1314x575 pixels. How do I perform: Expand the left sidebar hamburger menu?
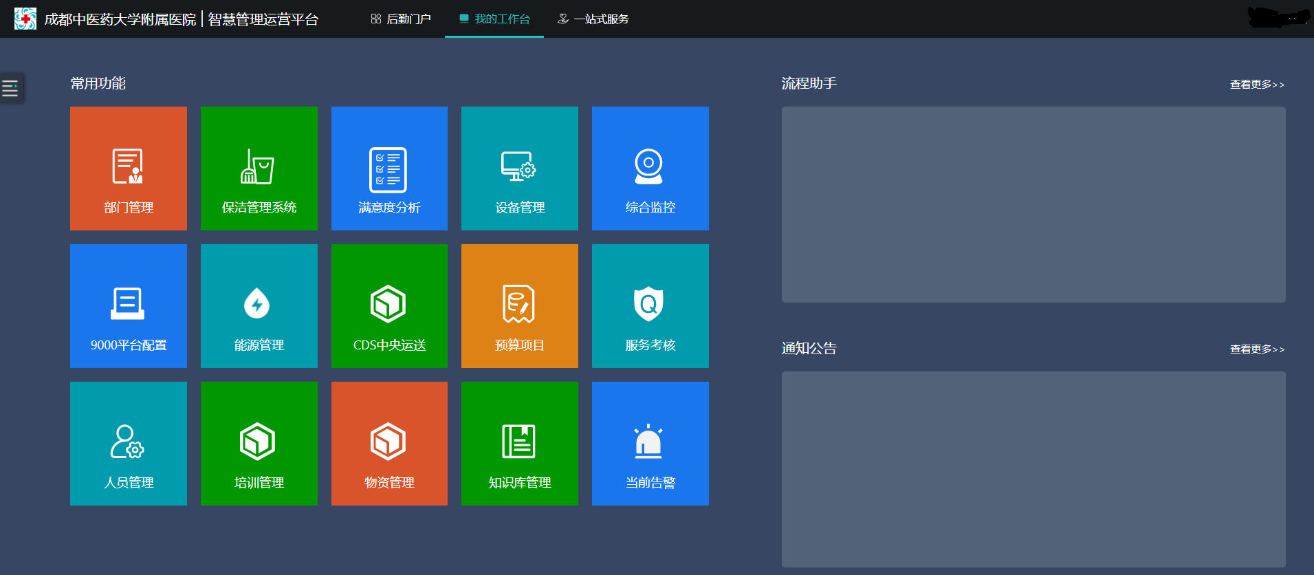click(x=10, y=88)
